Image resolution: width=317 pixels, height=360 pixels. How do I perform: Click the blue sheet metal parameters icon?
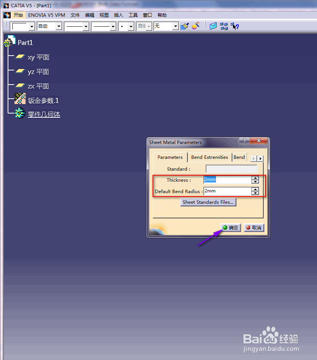tap(213, 26)
